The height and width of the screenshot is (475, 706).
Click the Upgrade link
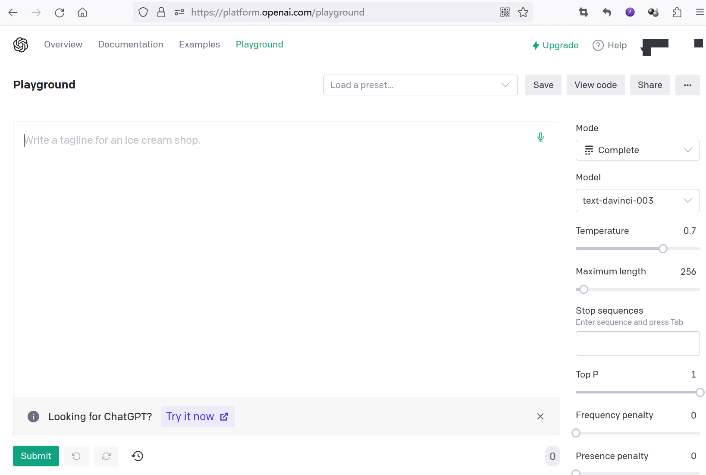(555, 45)
